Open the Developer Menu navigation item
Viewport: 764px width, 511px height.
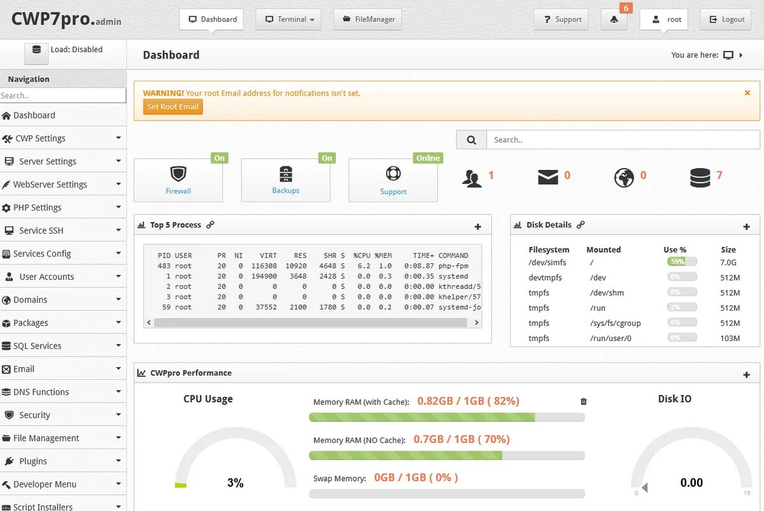(63, 484)
